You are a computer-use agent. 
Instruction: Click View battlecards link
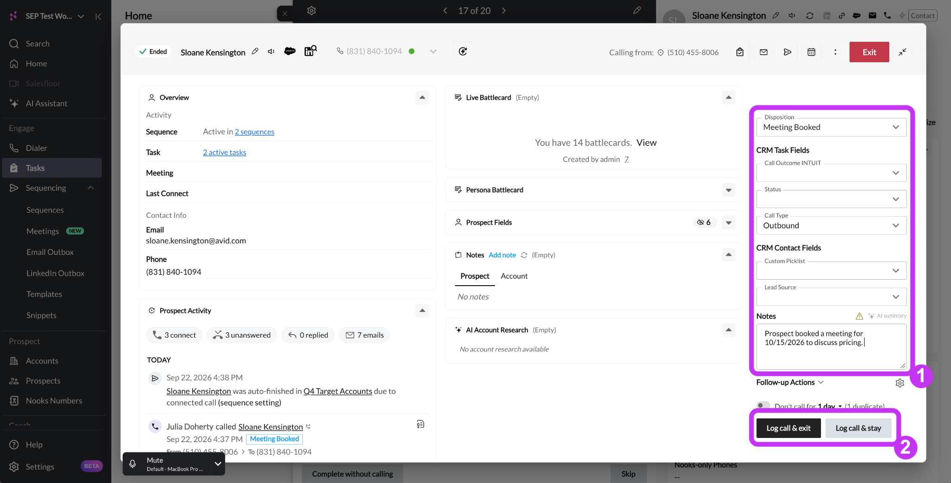coord(646,143)
